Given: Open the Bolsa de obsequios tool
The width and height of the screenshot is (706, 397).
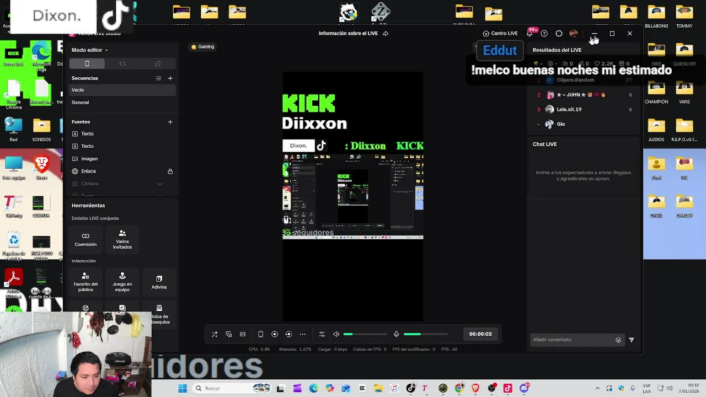Looking at the screenshot, I should 159,315.
